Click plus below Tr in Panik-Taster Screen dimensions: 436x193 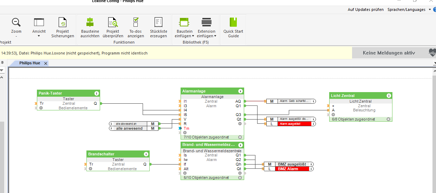coord(41,108)
